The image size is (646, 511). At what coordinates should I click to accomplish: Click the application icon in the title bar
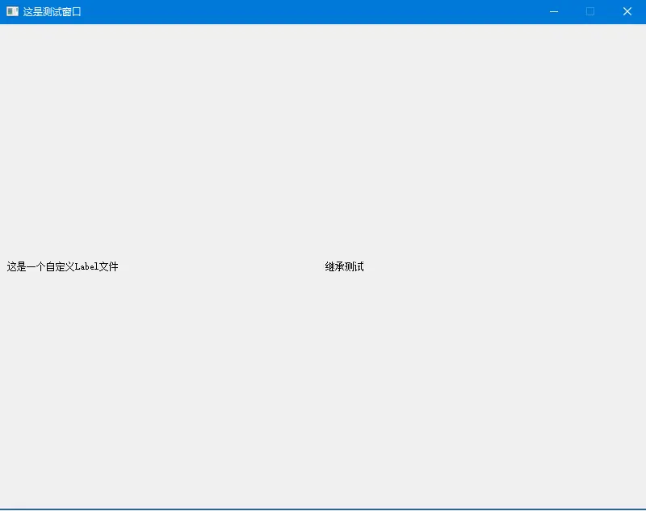11,11
